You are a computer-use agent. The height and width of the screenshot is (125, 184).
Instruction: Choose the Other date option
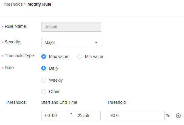(44, 92)
